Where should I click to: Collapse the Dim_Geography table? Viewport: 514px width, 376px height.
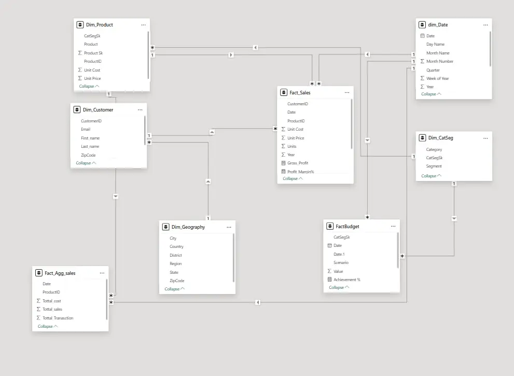pyautogui.click(x=174, y=289)
